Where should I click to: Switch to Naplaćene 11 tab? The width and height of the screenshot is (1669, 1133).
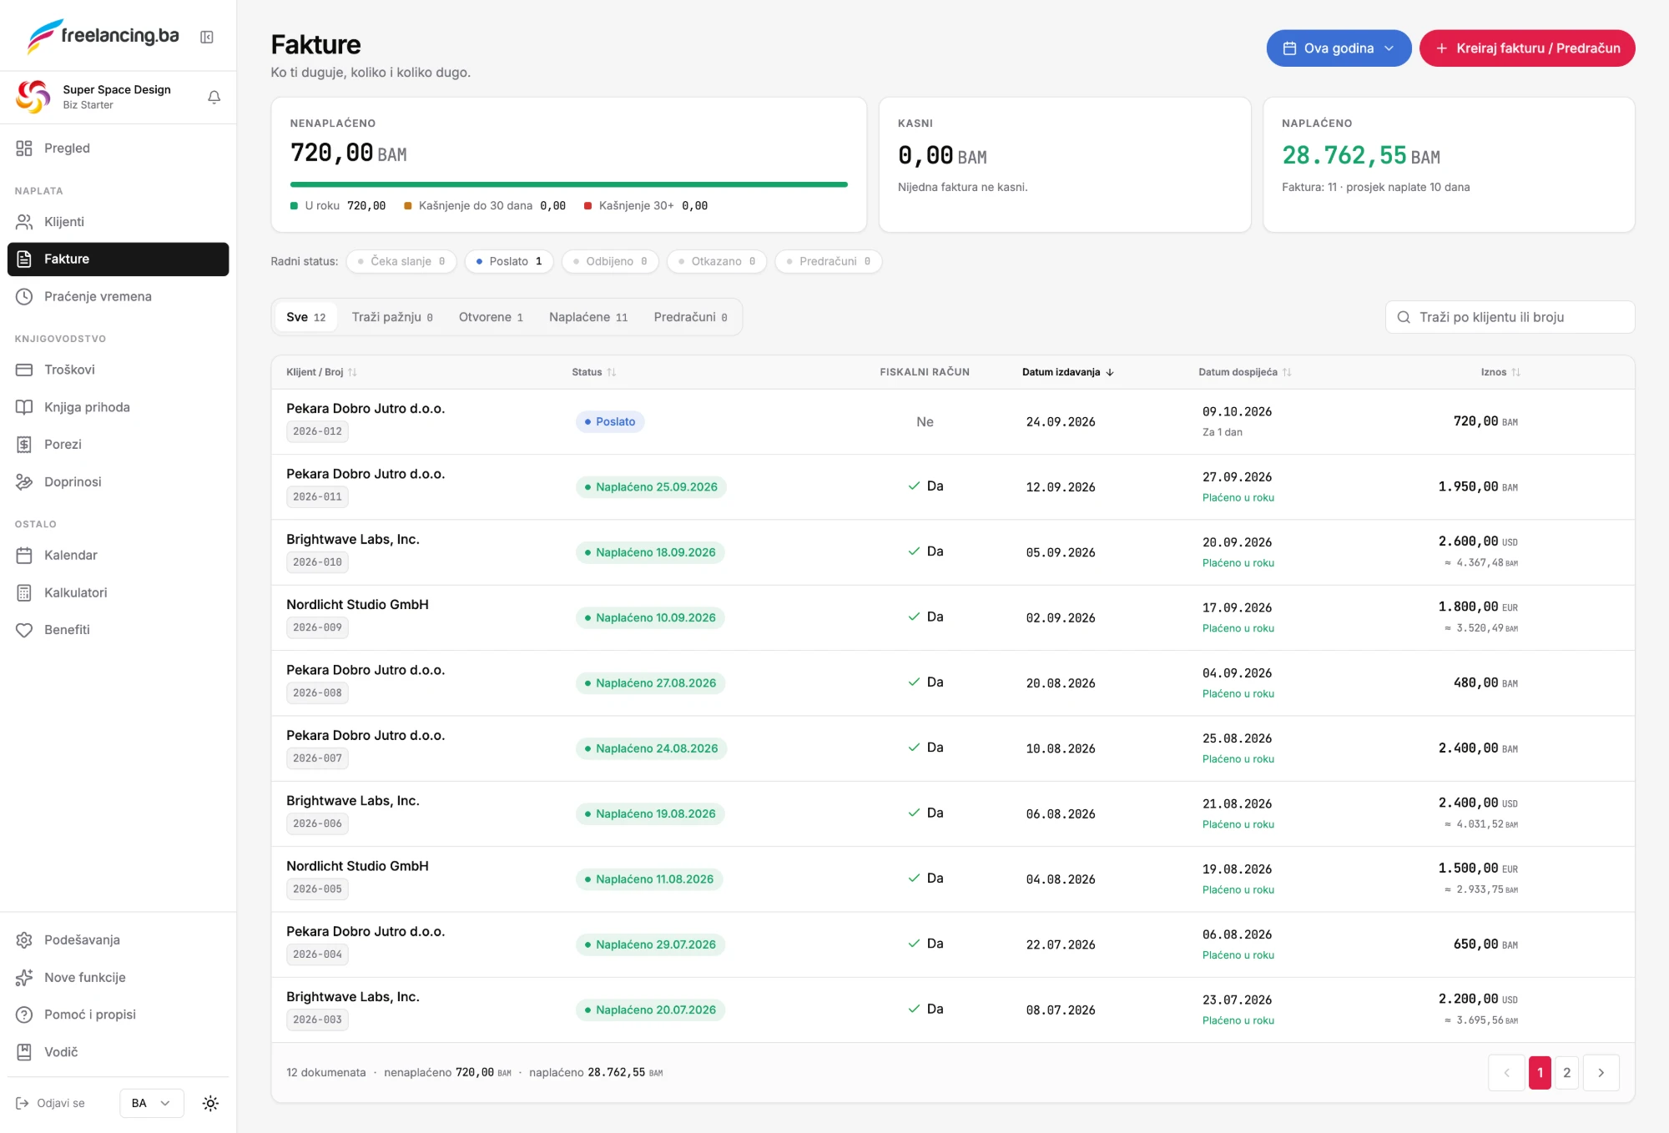point(588,317)
